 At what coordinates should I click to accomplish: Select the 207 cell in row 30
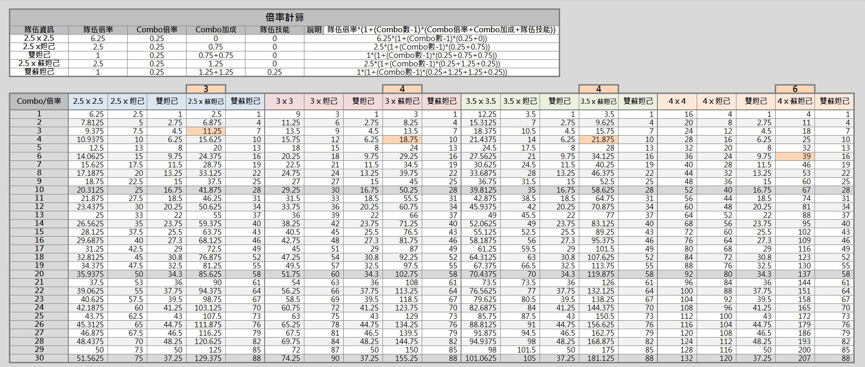[x=795, y=358]
